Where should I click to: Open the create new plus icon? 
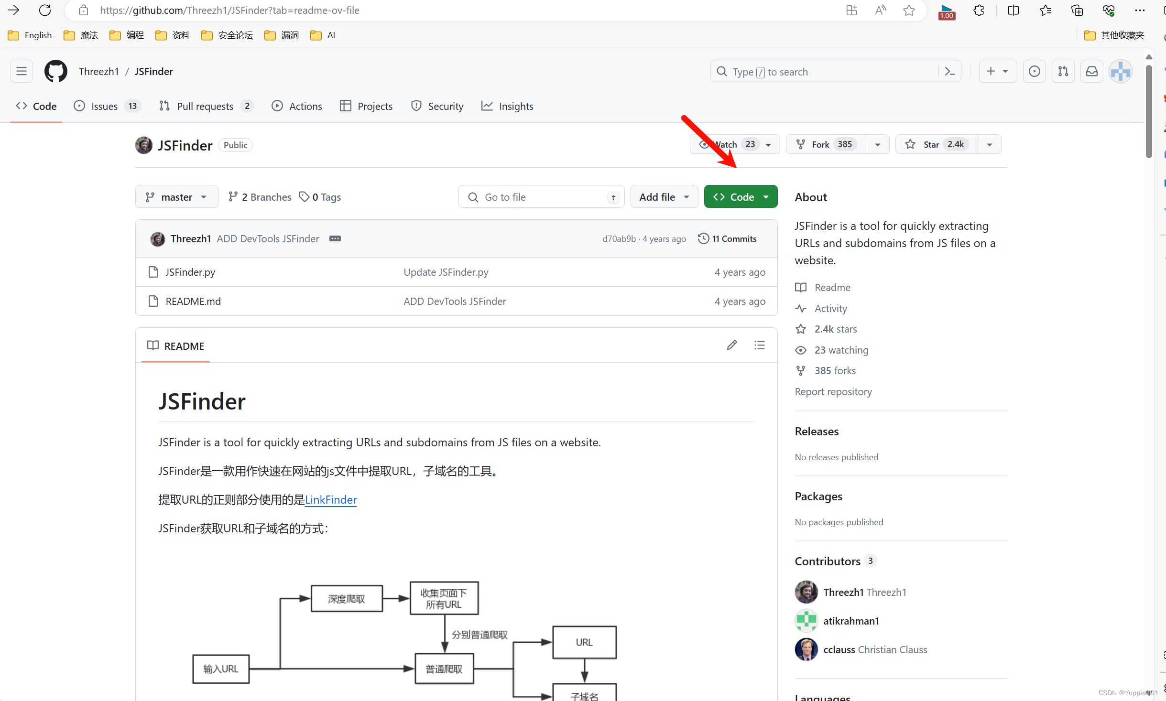998,71
